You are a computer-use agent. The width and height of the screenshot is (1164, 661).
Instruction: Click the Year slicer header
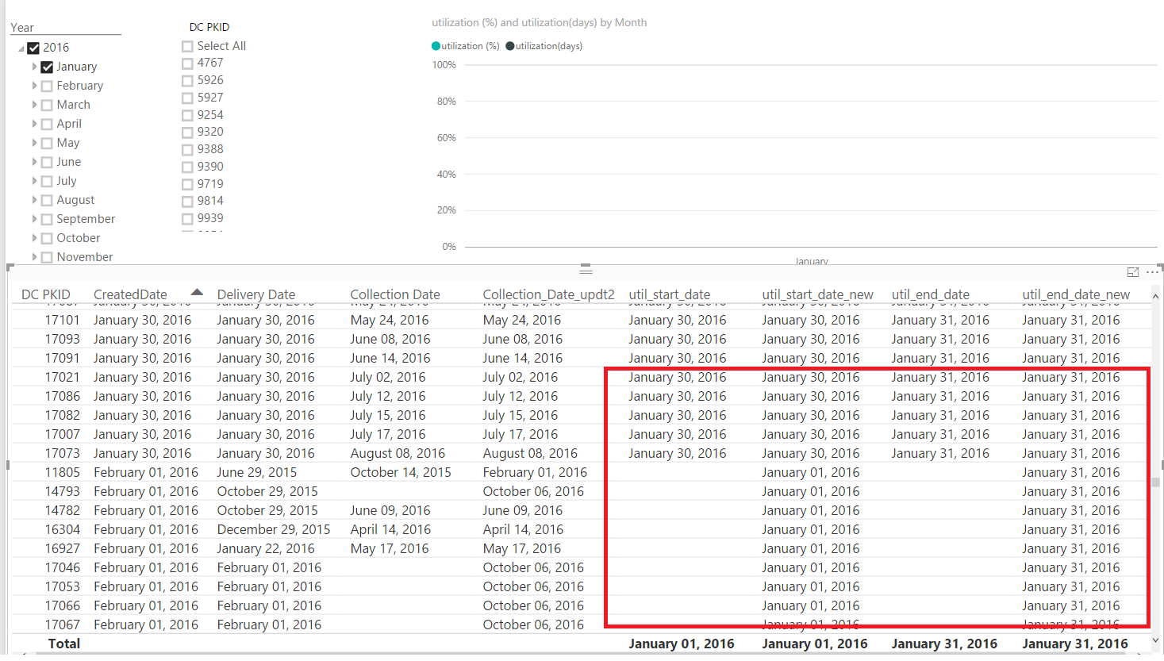pyautogui.click(x=22, y=27)
